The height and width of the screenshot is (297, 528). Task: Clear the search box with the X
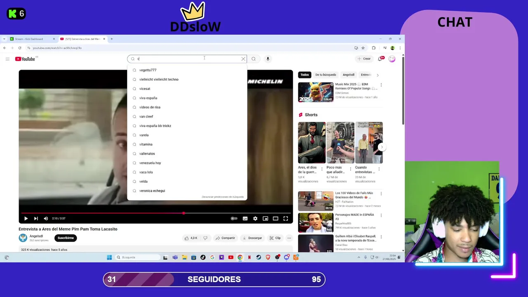(x=243, y=59)
